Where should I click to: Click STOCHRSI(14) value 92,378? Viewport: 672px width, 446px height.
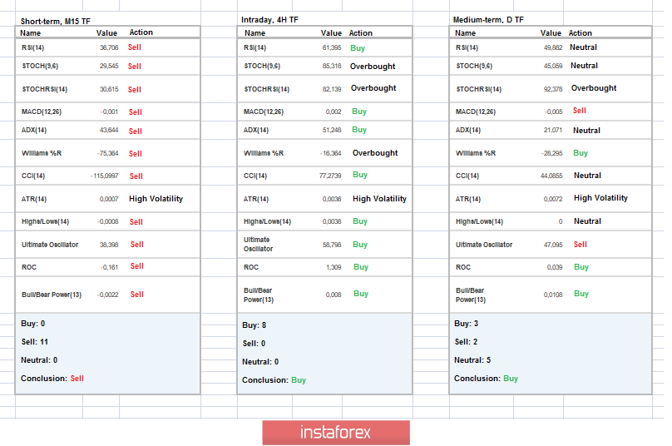(x=553, y=89)
